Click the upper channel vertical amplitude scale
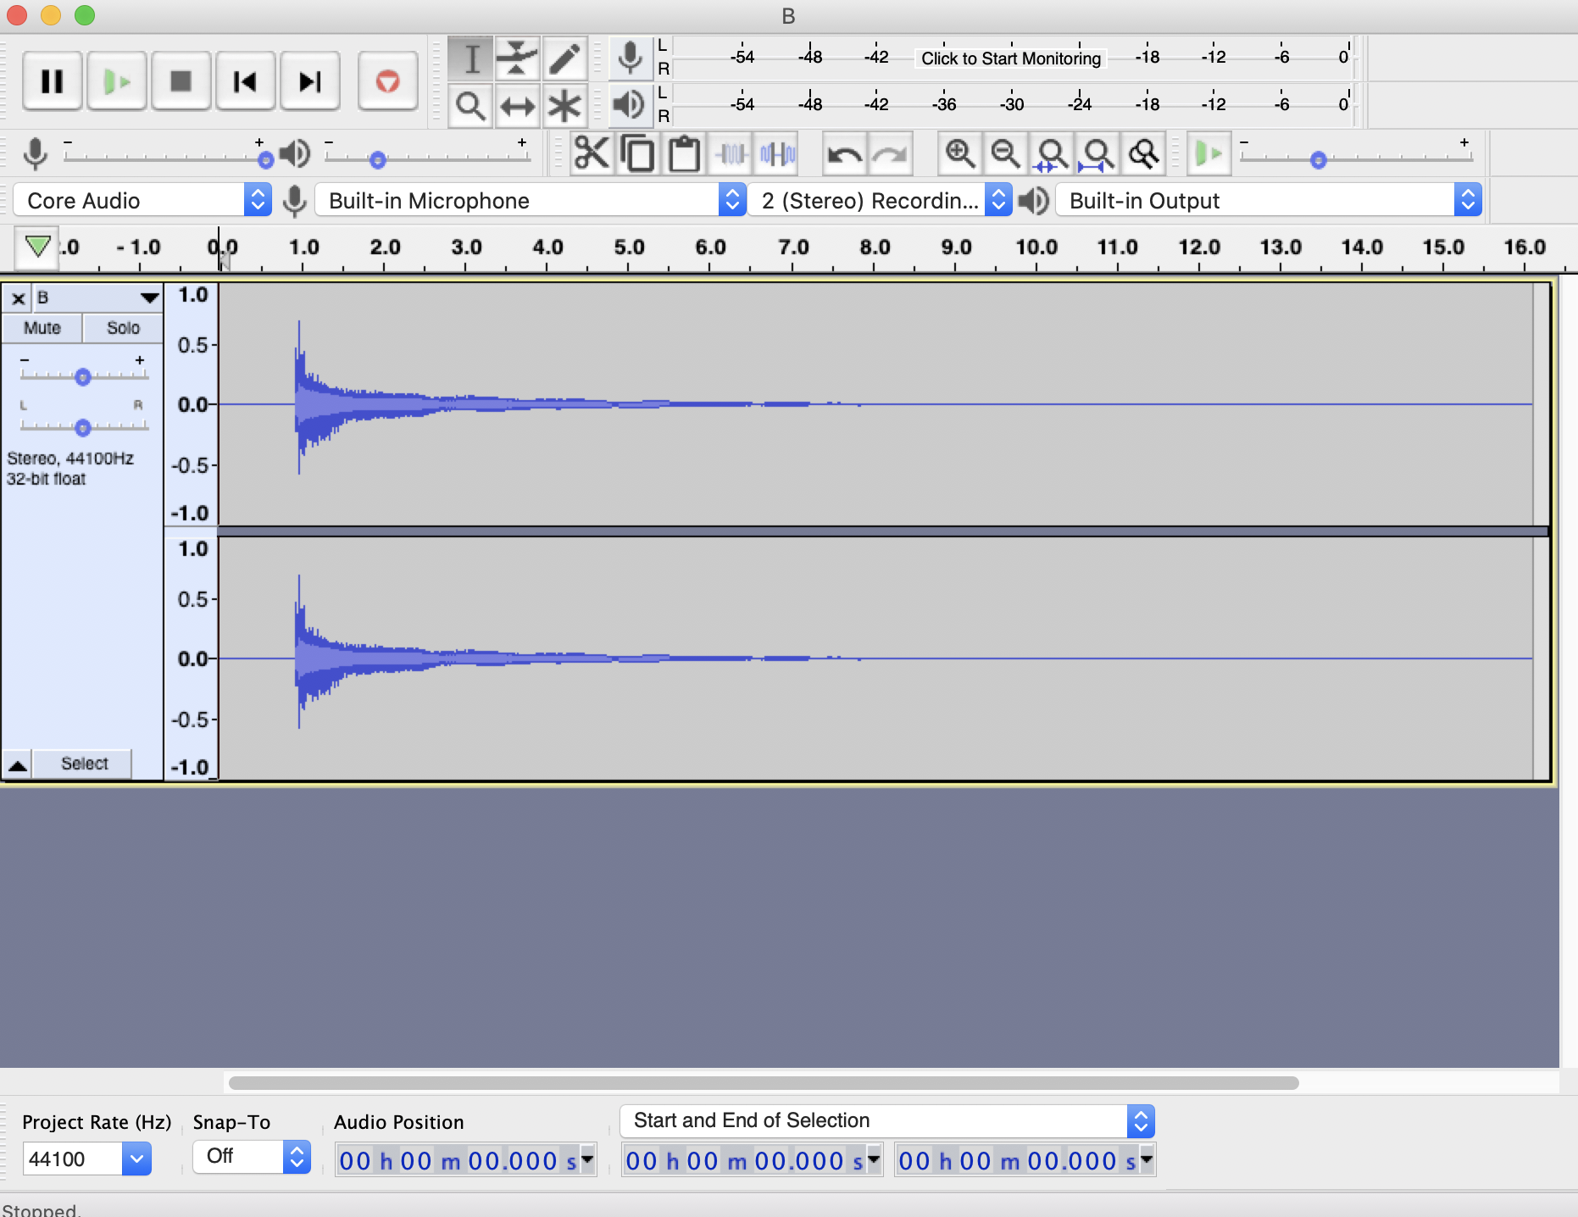The width and height of the screenshot is (1578, 1217). (x=192, y=404)
